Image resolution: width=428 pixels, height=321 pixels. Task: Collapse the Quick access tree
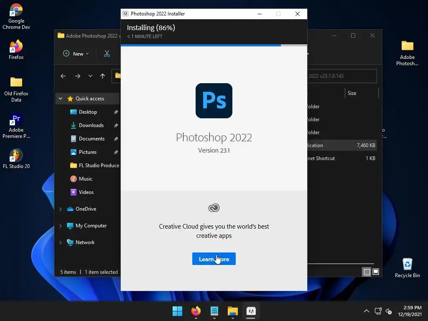click(61, 99)
